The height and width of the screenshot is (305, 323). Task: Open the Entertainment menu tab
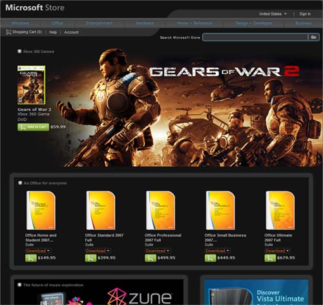coord(99,23)
